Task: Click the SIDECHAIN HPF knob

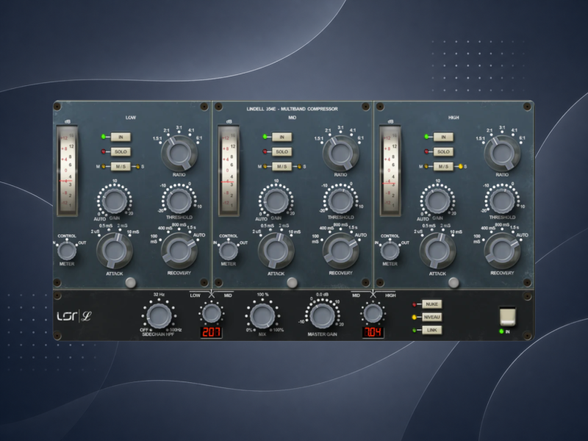Action: 159,316
